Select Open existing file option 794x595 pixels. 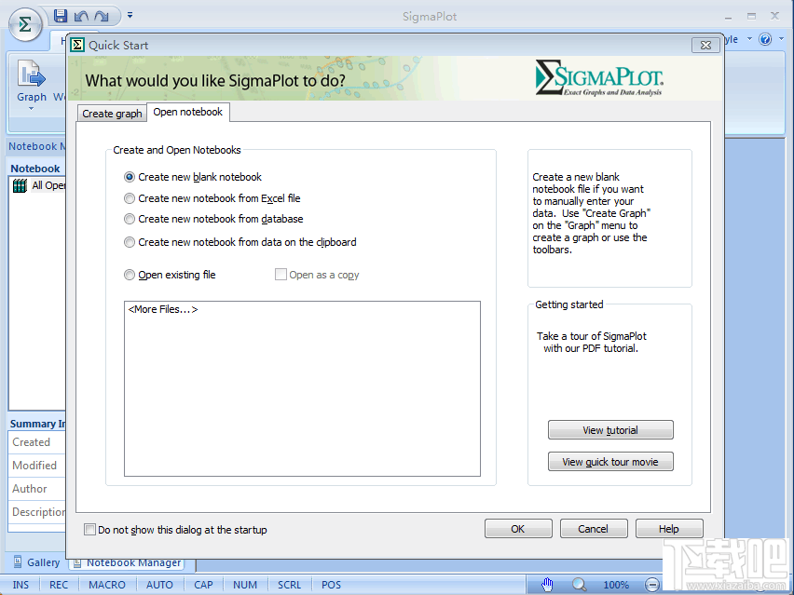tap(171, 275)
